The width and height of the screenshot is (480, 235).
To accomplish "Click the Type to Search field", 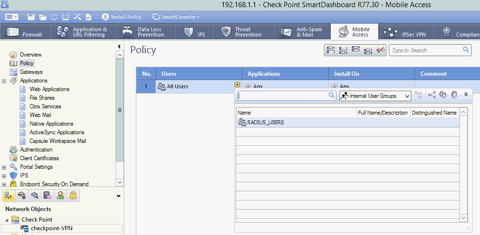I will click(425, 50).
